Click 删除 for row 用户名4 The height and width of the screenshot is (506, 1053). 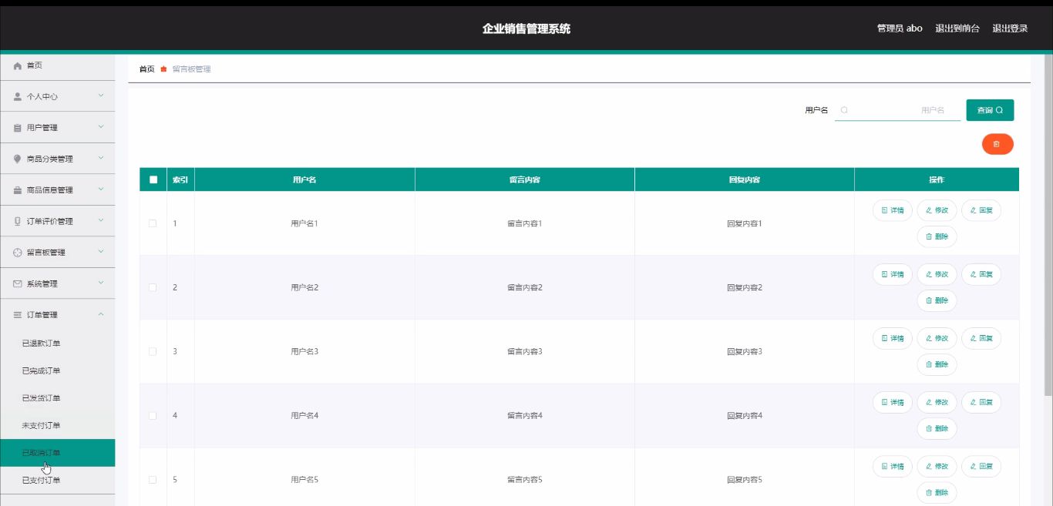pos(937,428)
